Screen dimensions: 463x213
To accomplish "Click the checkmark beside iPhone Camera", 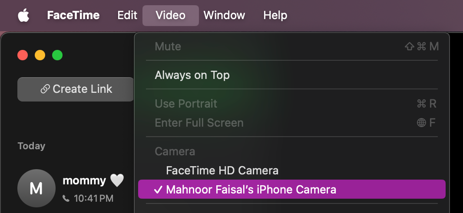I will click(158, 190).
